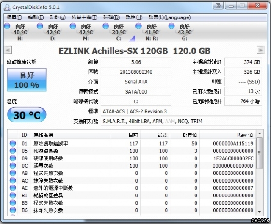Click status orb of attribute 05 row

tap(13, 151)
